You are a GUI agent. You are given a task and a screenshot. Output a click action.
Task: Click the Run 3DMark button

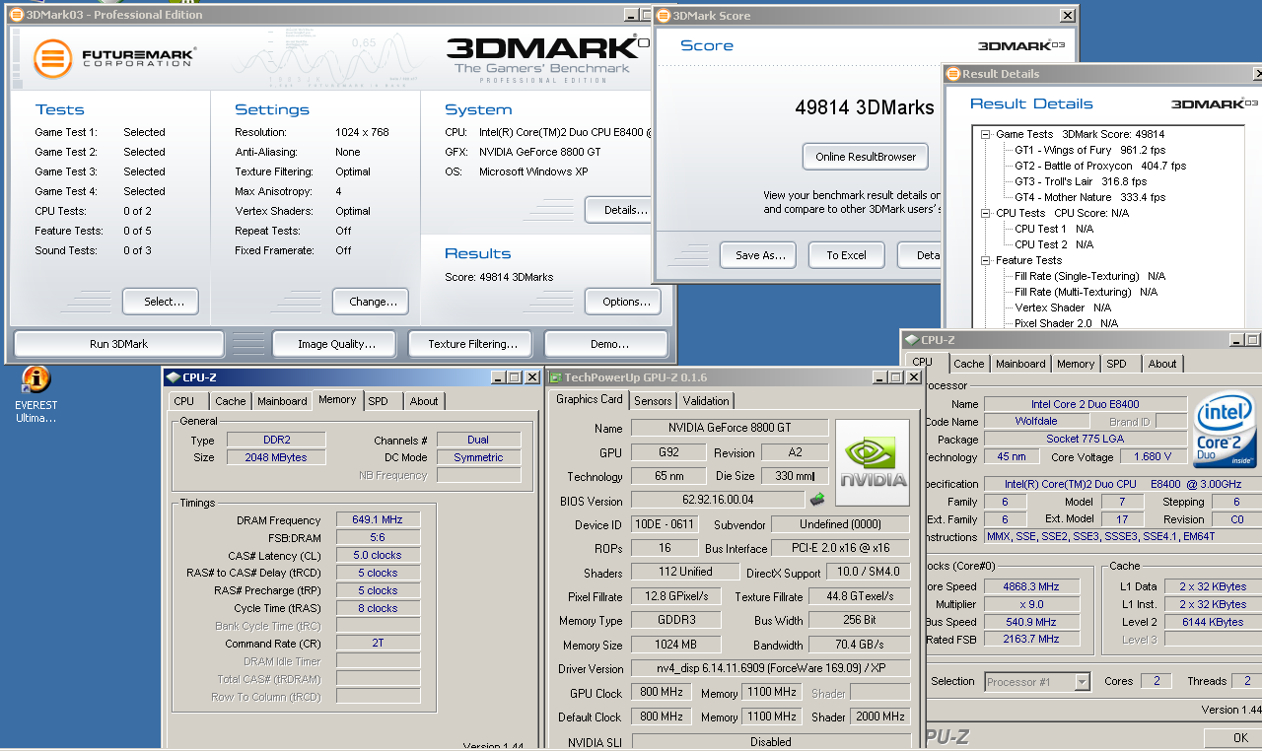pos(118,344)
